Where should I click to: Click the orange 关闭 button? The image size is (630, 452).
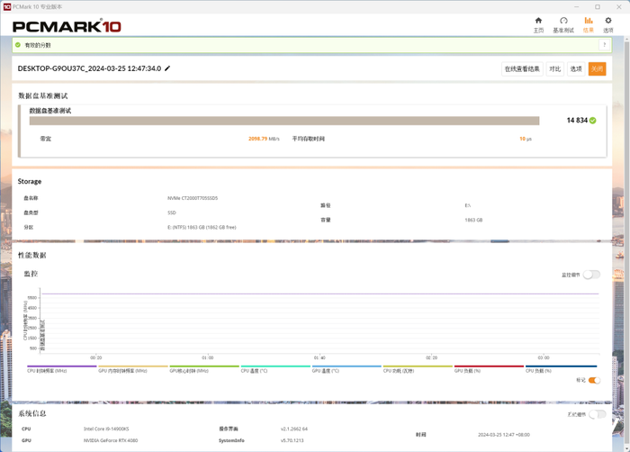(597, 68)
